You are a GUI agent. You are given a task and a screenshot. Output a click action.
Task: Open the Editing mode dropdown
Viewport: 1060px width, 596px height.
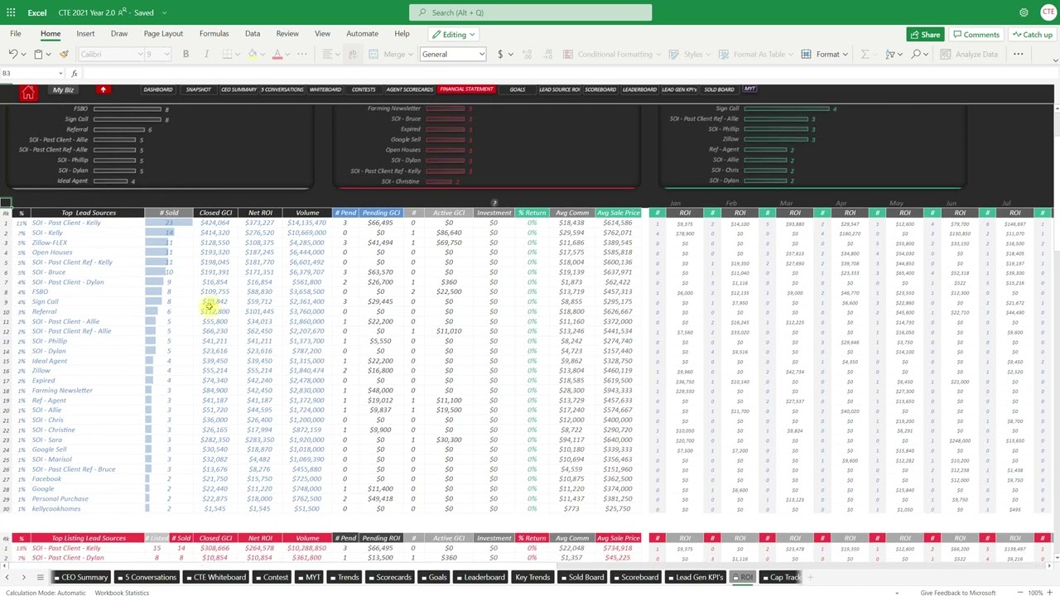pyautogui.click(x=453, y=35)
